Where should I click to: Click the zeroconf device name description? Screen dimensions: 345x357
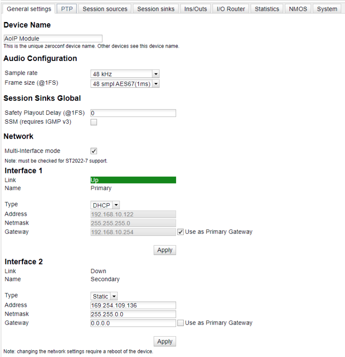[91, 46]
